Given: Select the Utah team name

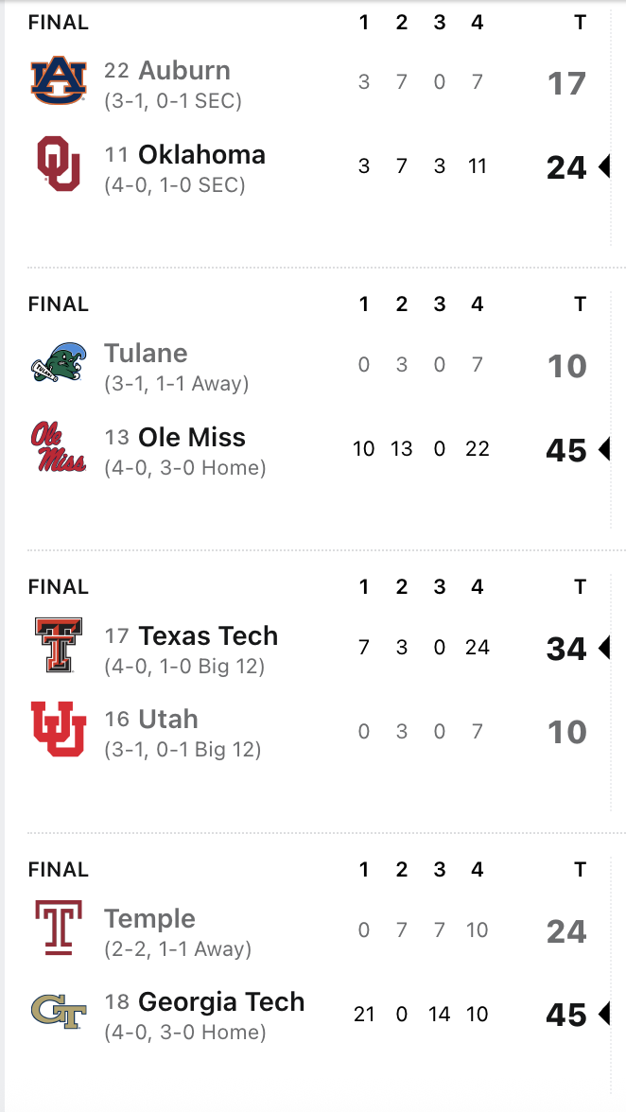Looking at the screenshot, I should [167, 719].
